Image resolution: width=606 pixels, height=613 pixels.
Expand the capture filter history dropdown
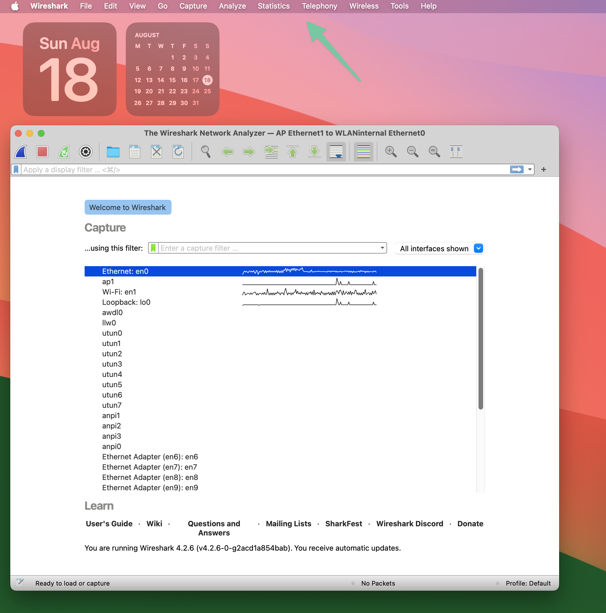pos(382,248)
